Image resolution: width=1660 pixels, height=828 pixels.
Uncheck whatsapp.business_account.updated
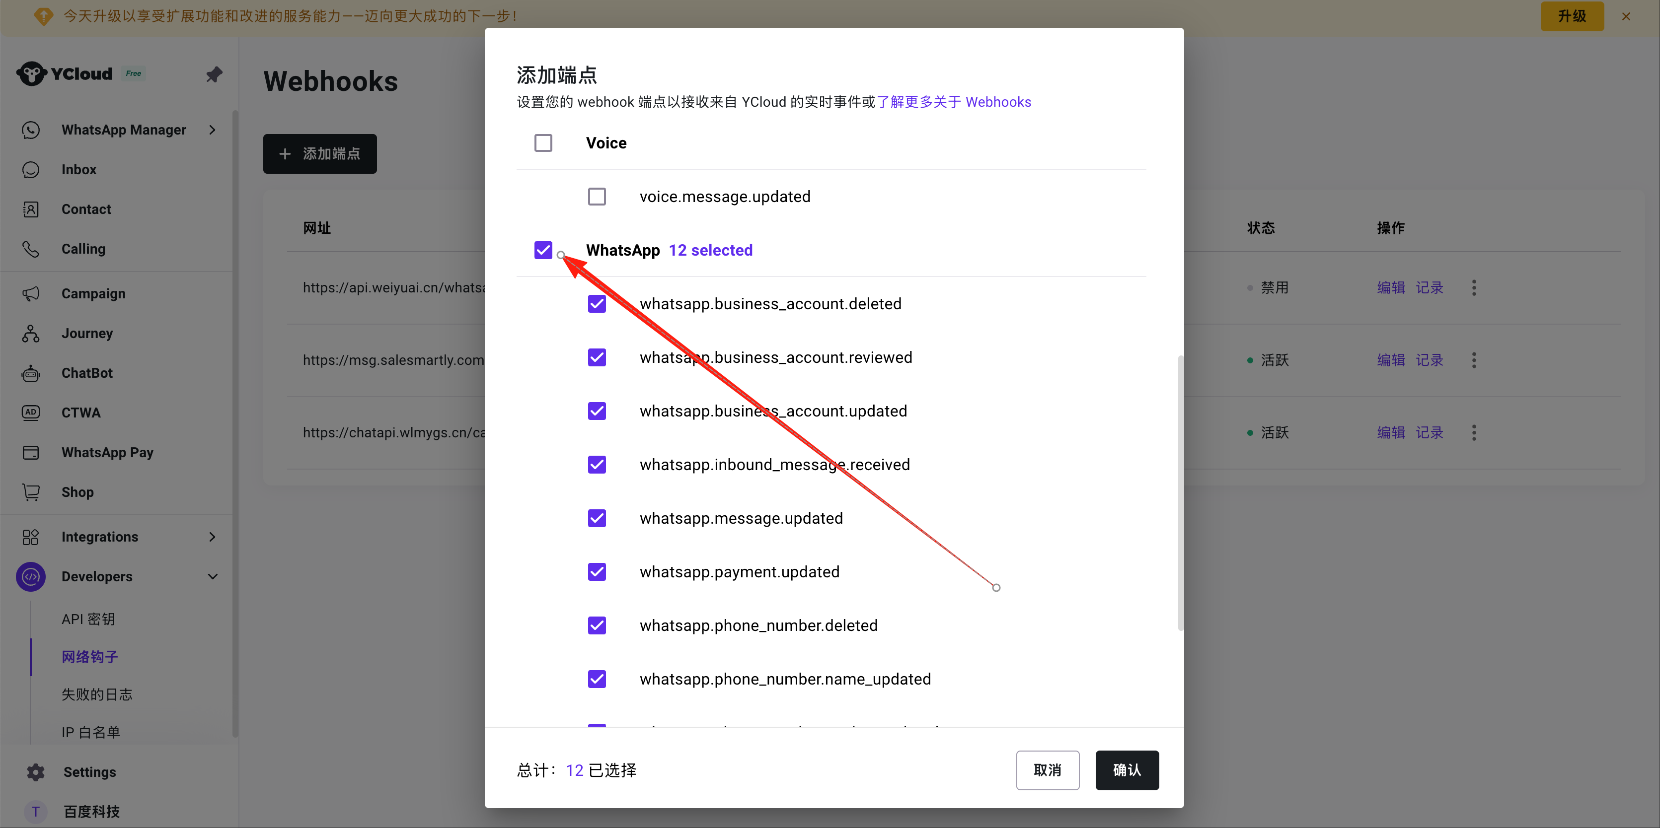pyautogui.click(x=597, y=411)
